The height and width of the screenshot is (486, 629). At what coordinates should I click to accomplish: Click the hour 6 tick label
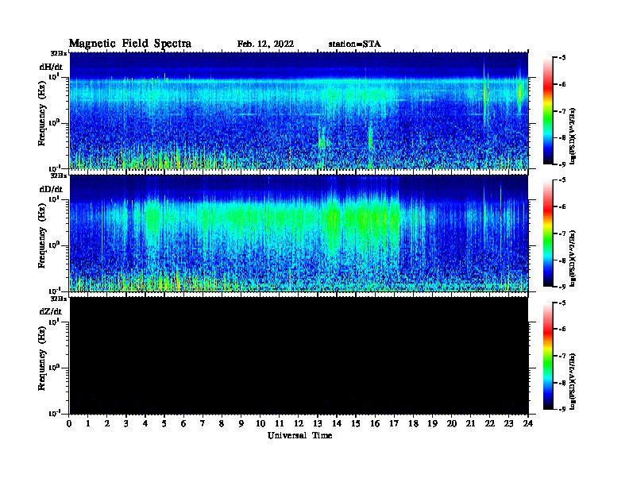point(183,424)
